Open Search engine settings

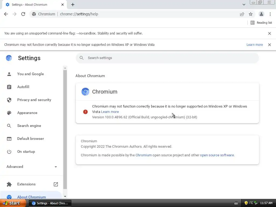(x=29, y=126)
